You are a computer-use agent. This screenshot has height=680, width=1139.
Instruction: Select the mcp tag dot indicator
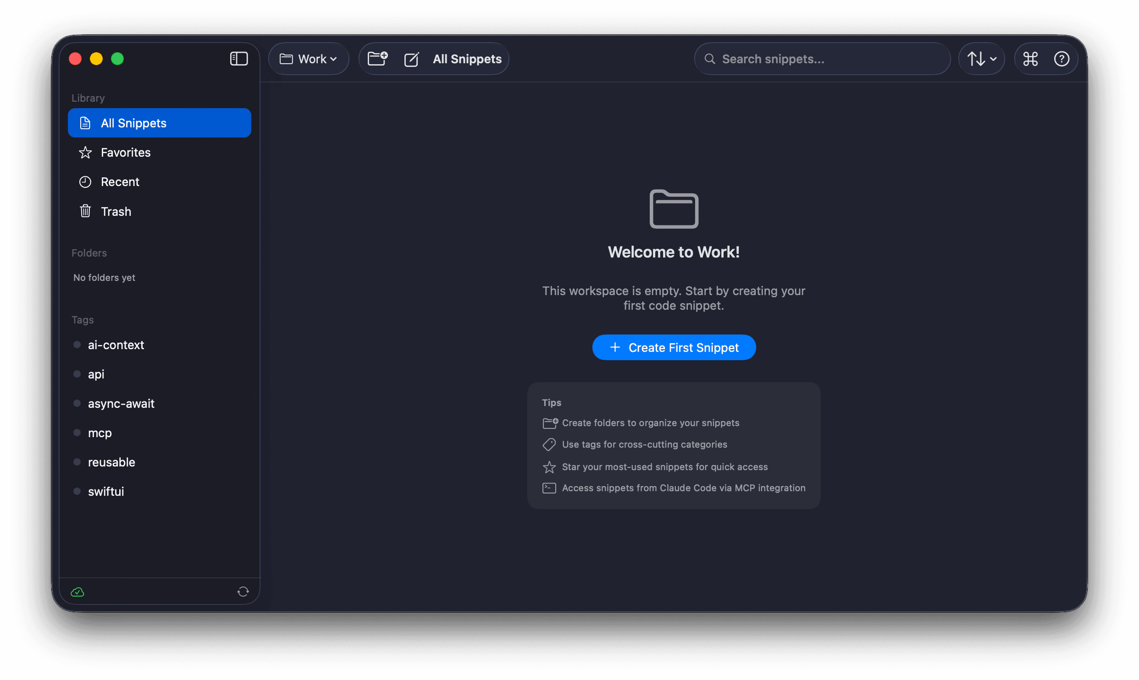click(77, 433)
